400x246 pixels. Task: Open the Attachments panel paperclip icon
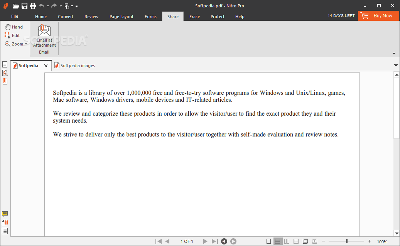(5, 222)
